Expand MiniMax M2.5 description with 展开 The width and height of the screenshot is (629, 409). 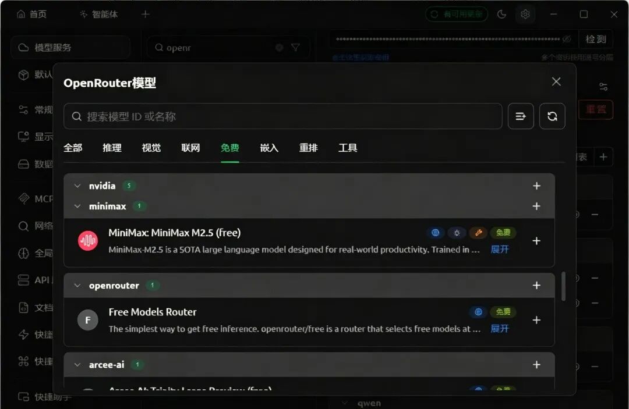500,250
